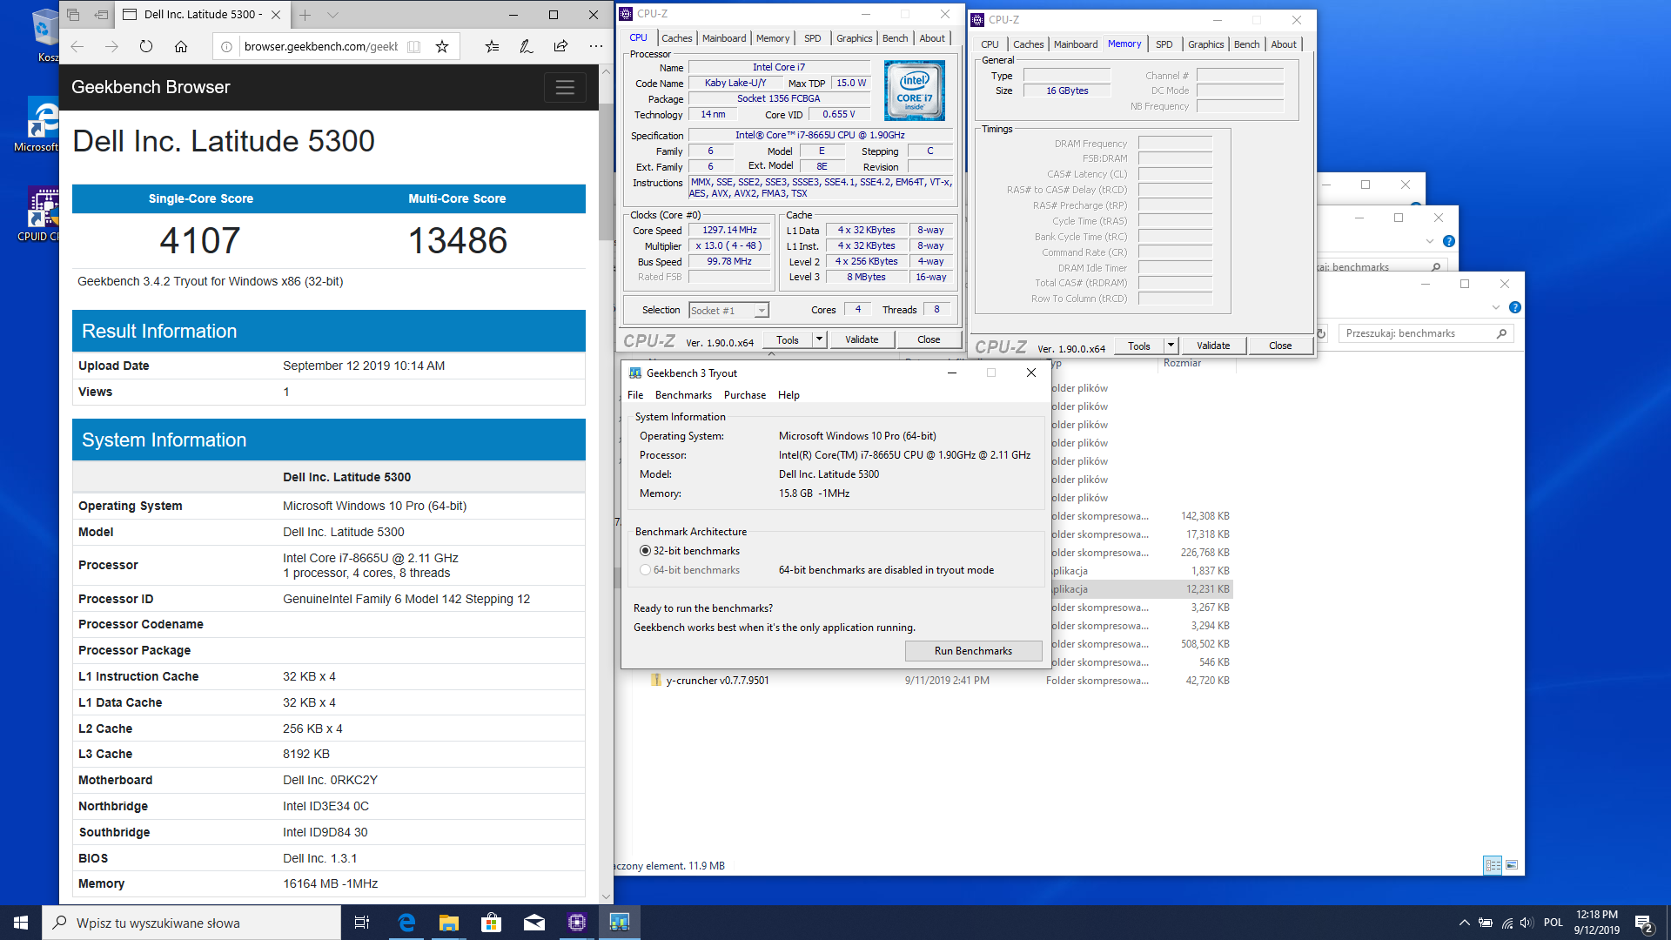Expand ribbon chevron in front Explorer window
The image size is (1671, 940).
[1496, 307]
